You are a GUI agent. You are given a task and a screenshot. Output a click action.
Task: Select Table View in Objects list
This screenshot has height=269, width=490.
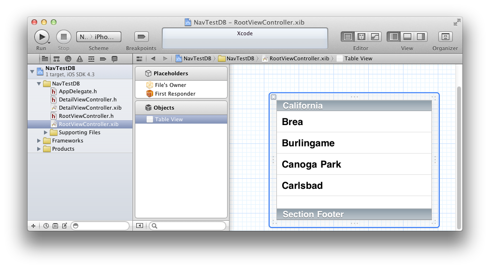pyautogui.click(x=181, y=119)
